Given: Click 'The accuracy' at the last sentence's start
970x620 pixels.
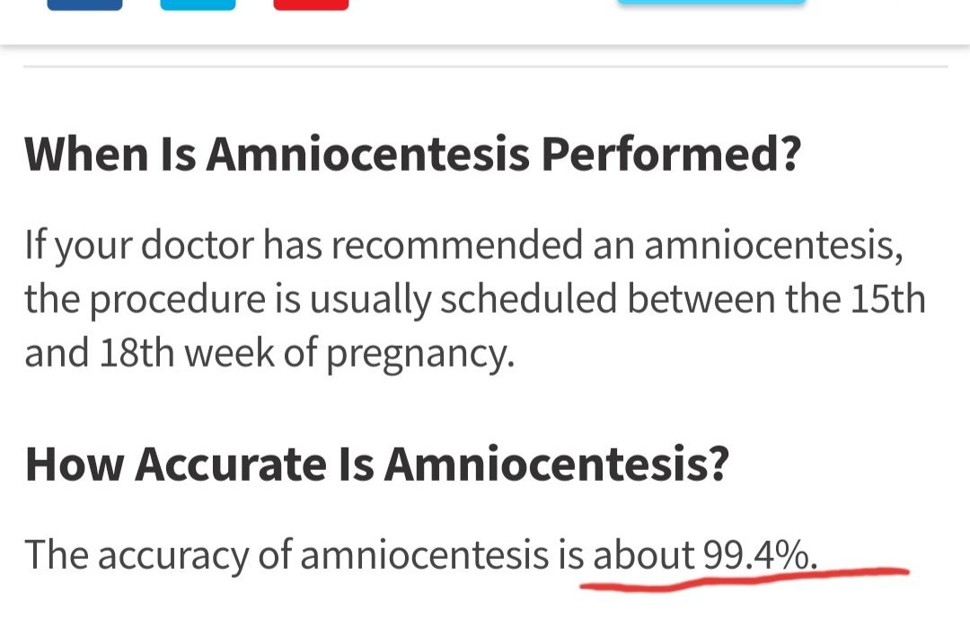Looking at the screenshot, I should [x=136, y=555].
